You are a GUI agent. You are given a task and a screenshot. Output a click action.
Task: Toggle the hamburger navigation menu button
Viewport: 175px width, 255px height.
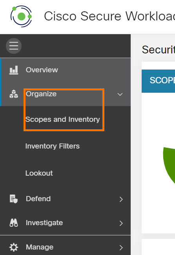coord(14,46)
